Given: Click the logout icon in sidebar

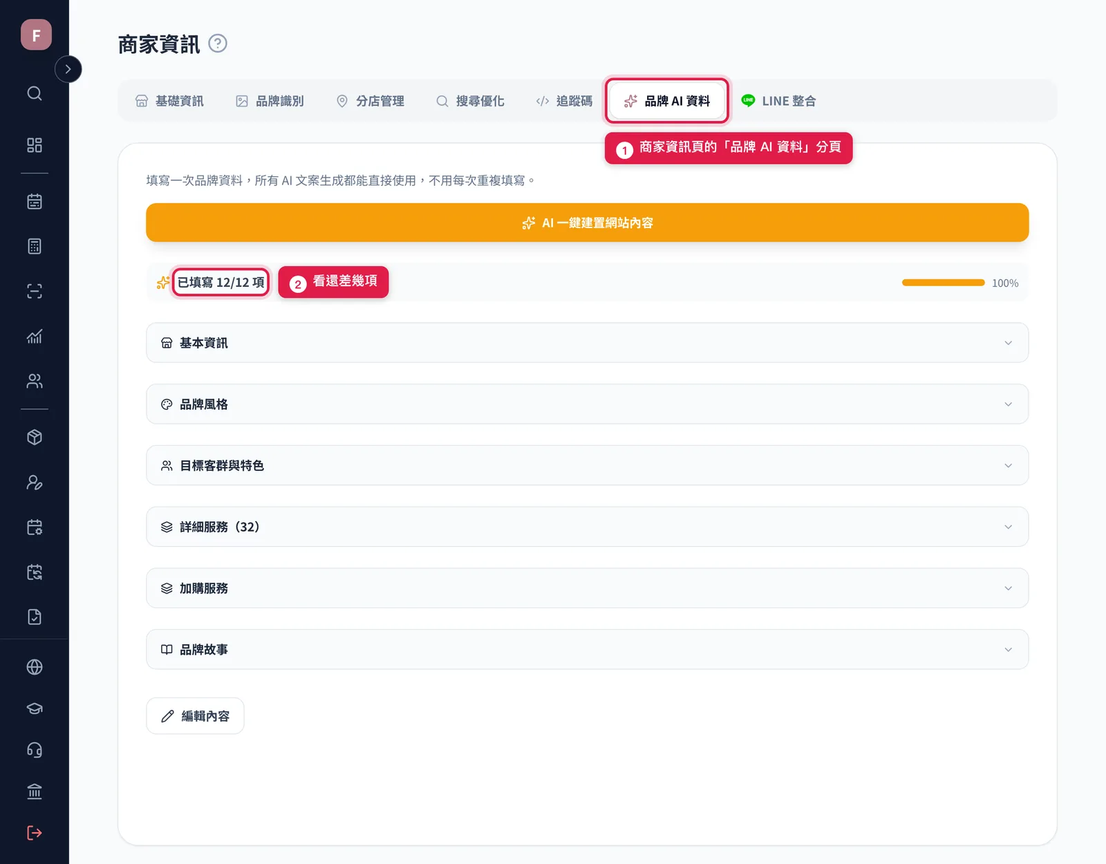Looking at the screenshot, I should click(35, 833).
